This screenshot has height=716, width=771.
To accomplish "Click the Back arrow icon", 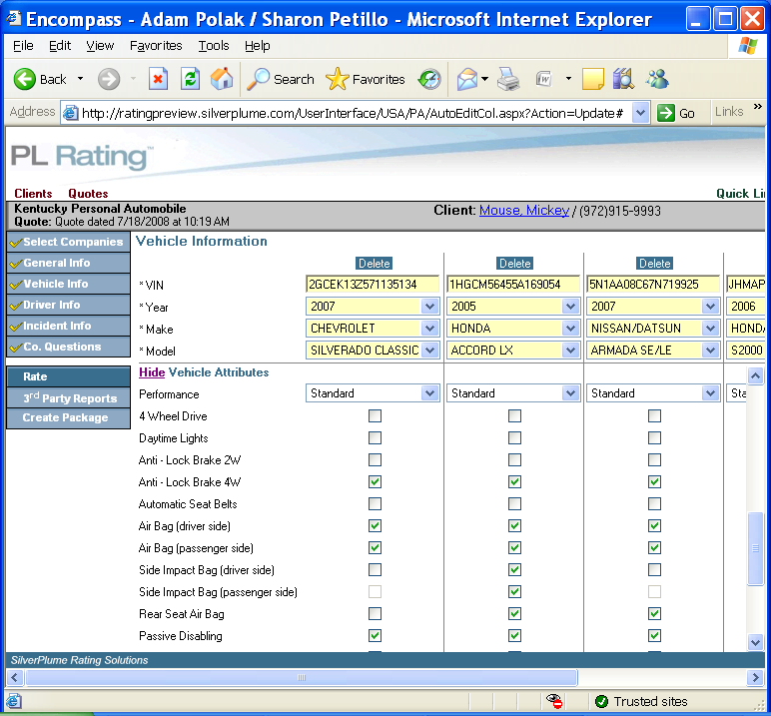I will pos(26,79).
